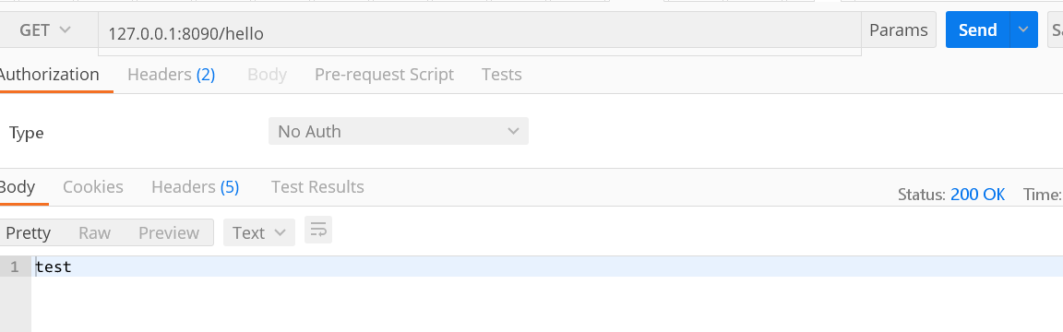Expand the GET method dropdown

44,30
